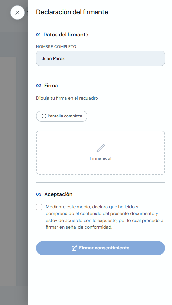Click 'Dibuja tu firma en el recuadro' text

pyautogui.click(x=67, y=98)
